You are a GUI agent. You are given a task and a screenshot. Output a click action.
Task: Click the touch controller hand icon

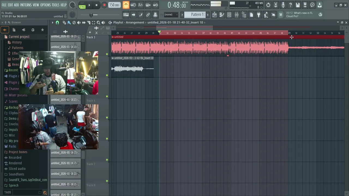pos(273,15)
